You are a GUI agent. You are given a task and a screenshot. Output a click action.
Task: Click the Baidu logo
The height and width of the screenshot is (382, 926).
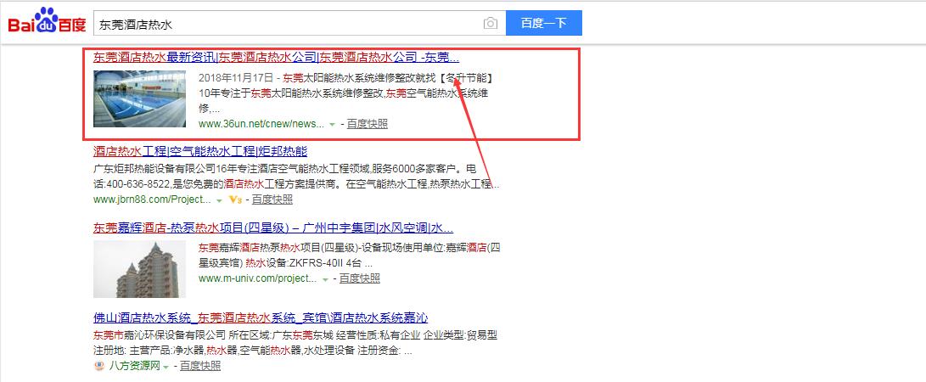[x=47, y=23]
